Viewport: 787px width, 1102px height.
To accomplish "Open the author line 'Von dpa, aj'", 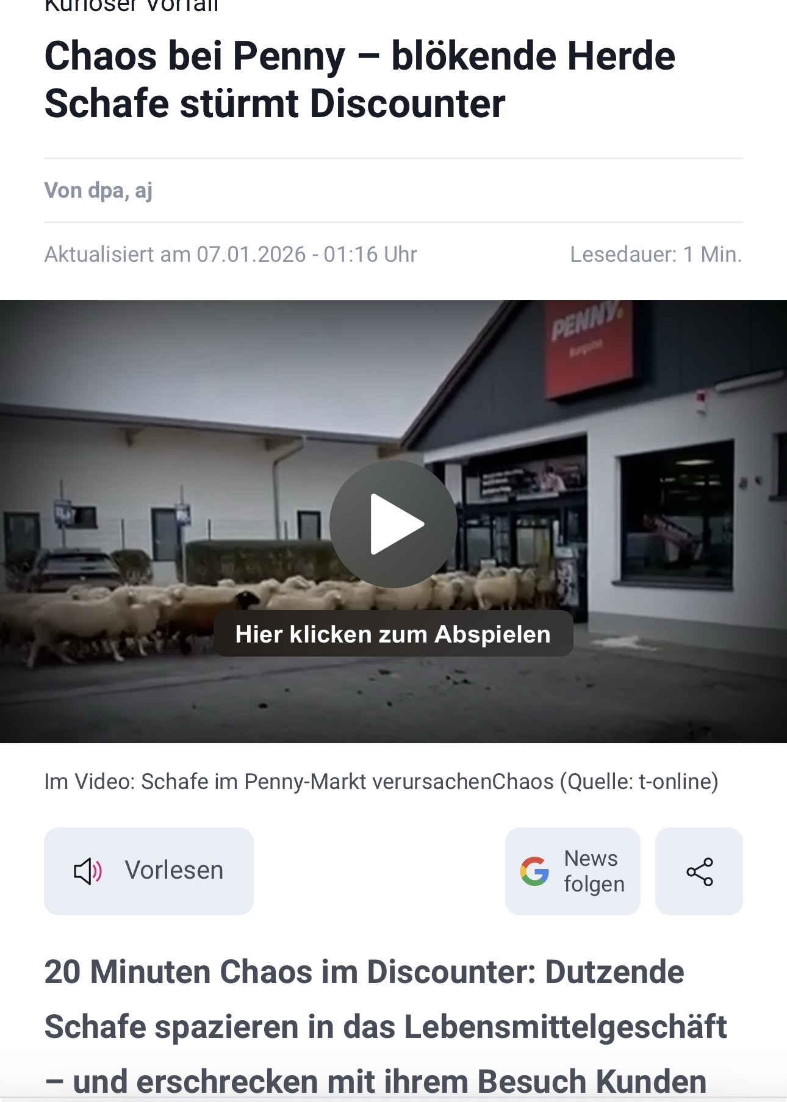I will (98, 190).
